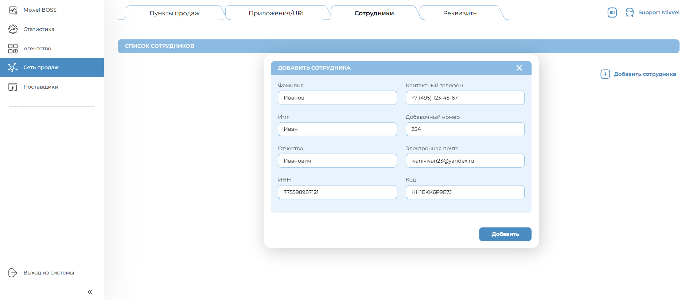Screen dimensions: 685x300
Task: Click into the Фамилия input field
Action: (337, 98)
